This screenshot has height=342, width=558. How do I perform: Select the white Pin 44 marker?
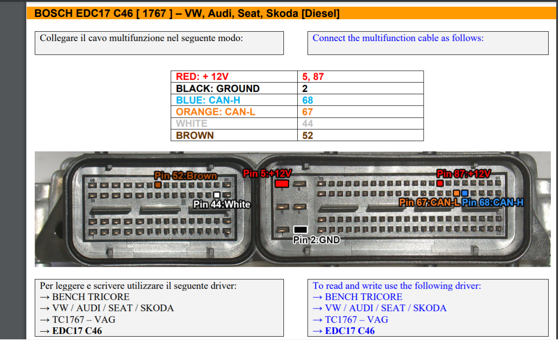(x=217, y=194)
